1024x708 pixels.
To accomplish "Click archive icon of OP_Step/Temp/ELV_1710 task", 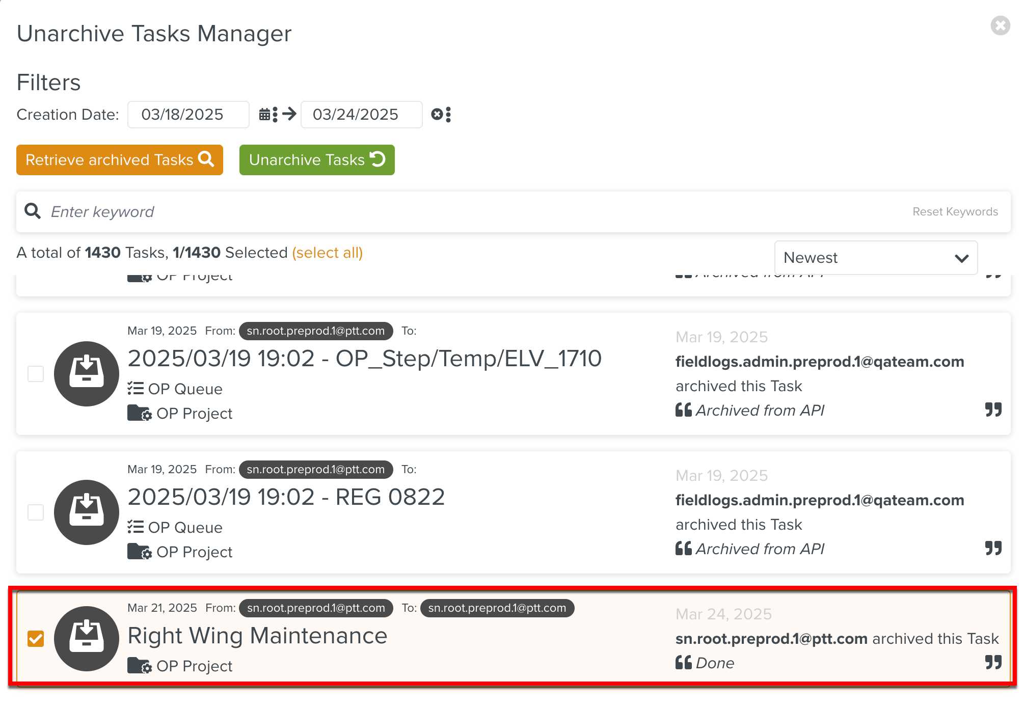I will (87, 374).
